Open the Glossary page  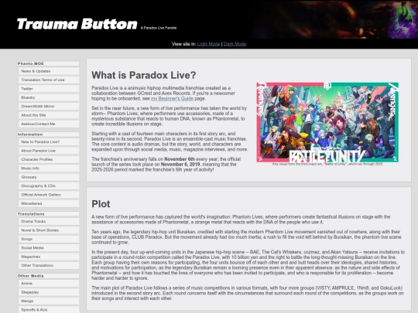pos(49,177)
